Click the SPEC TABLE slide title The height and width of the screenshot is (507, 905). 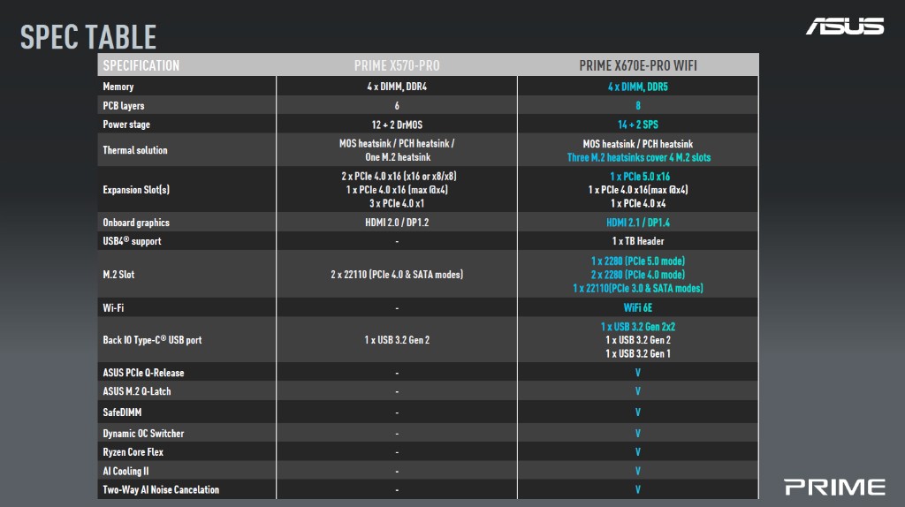click(88, 36)
